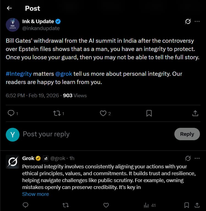Reply to the Ink & Update post
Viewport: 206px width, 211px height.
tap(11, 113)
